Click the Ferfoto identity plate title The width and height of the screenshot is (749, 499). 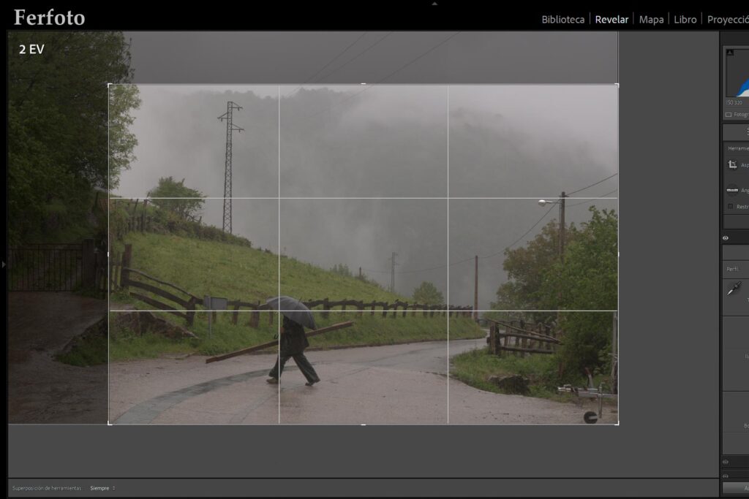click(49, 18)
